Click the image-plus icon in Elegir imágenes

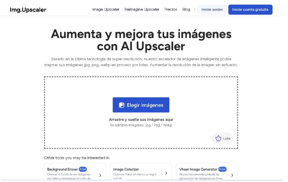(122, 105)
